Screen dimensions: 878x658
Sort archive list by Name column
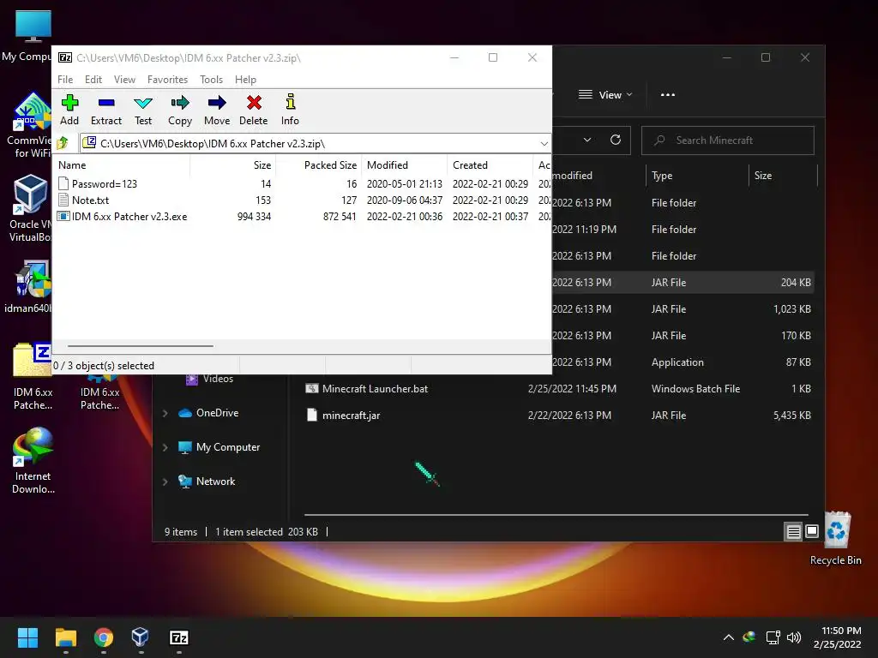coord(122,165)
